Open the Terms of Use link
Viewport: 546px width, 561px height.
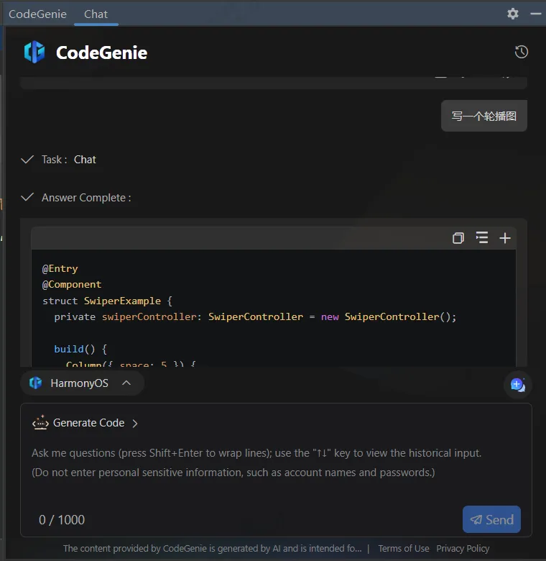pos(403,548)
